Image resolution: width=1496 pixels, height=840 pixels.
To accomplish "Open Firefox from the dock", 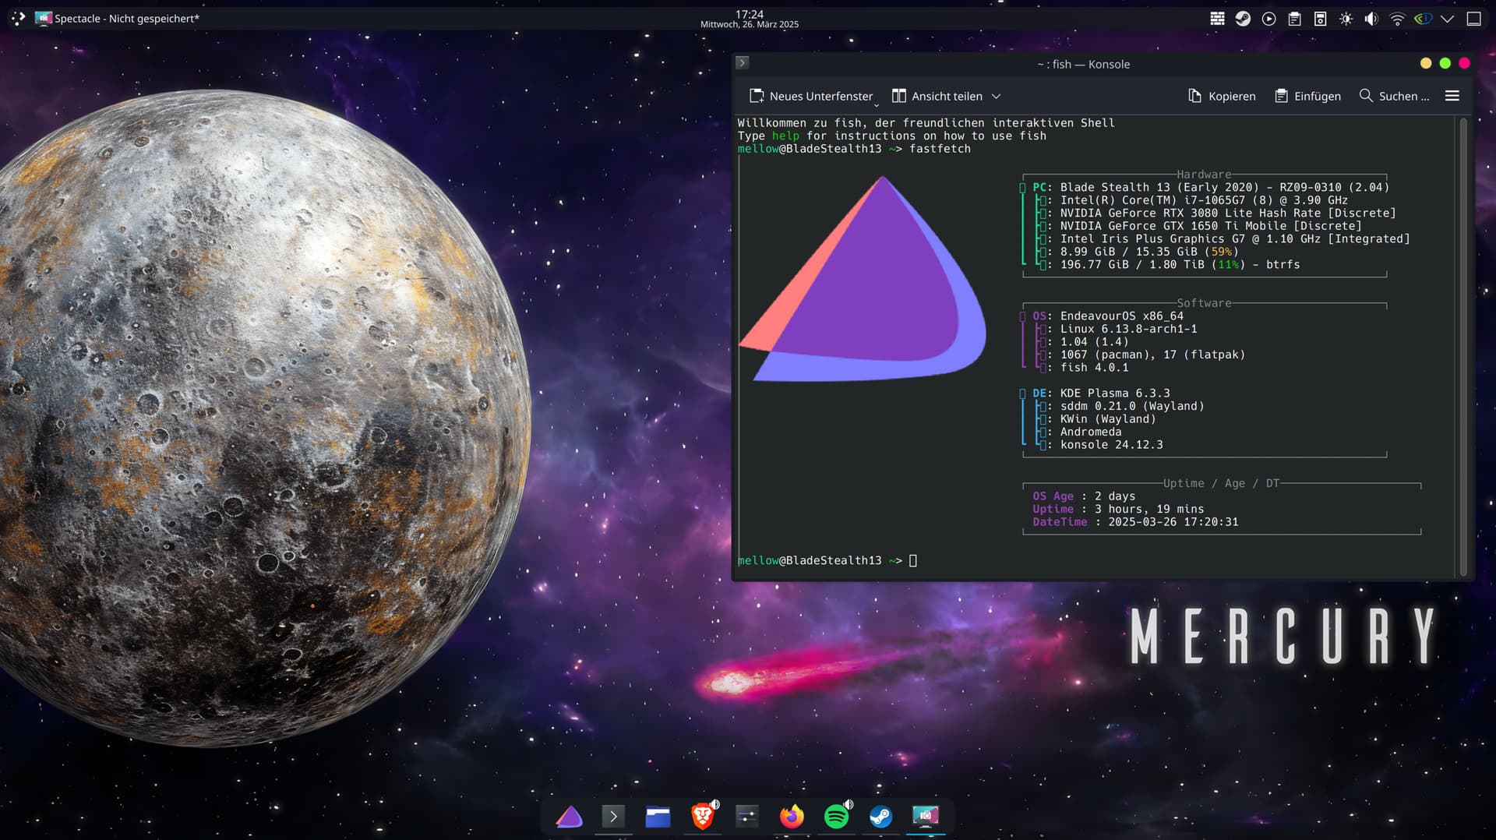I will click(x=792, y=816).
